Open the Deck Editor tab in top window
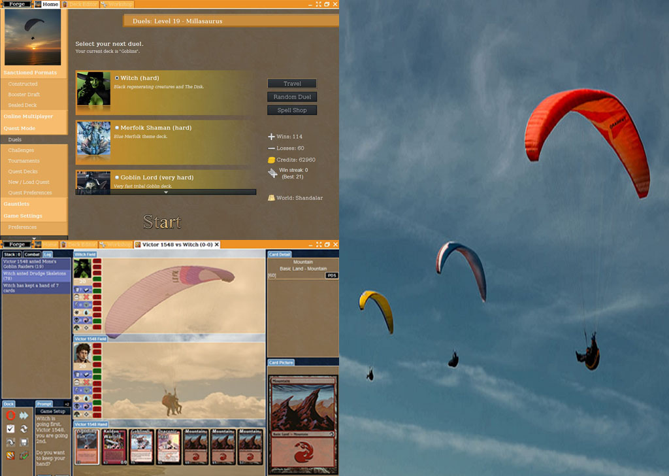Image resolution: width=669 pixels, height=476 pixels. click(80, 4)
